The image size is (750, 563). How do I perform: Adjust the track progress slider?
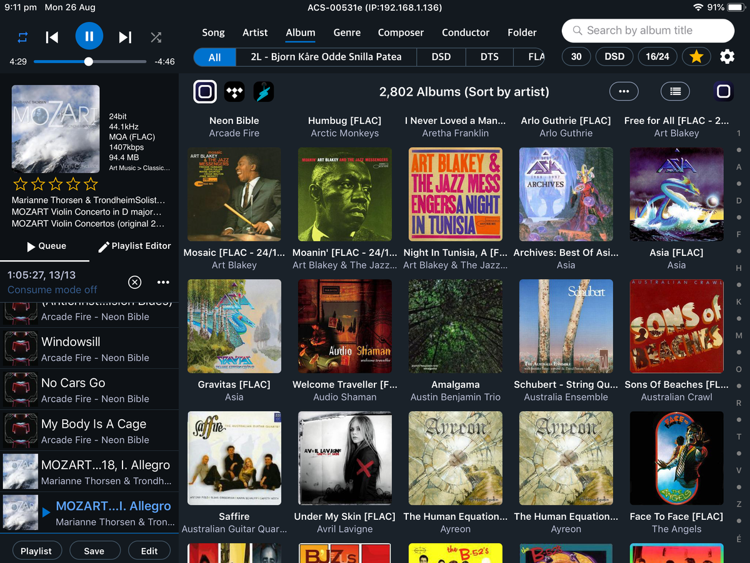(90, 62)
